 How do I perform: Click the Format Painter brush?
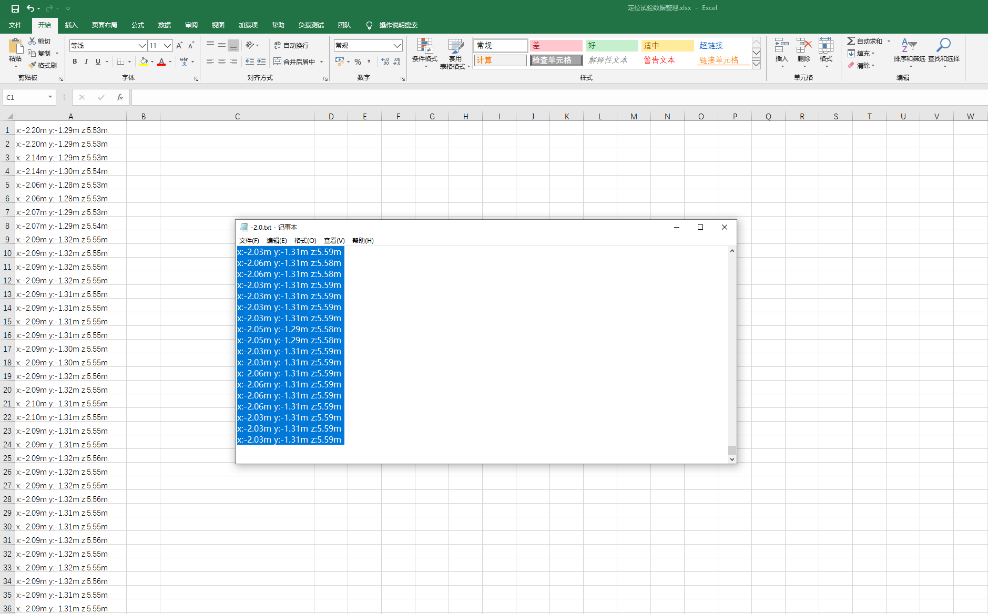coord(32,65)
